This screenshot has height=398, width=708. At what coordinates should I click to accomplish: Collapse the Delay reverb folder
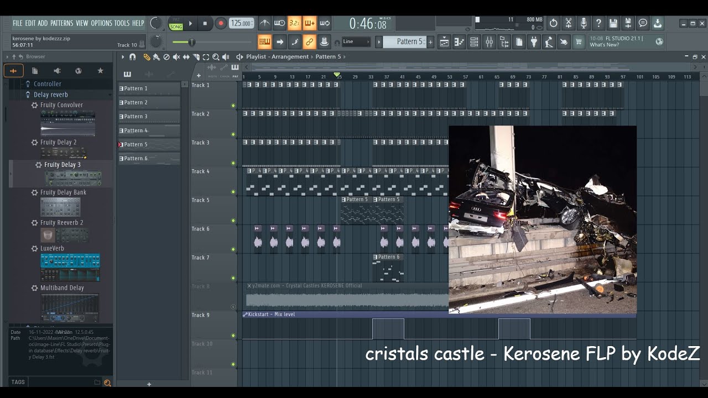click(50, 95)
